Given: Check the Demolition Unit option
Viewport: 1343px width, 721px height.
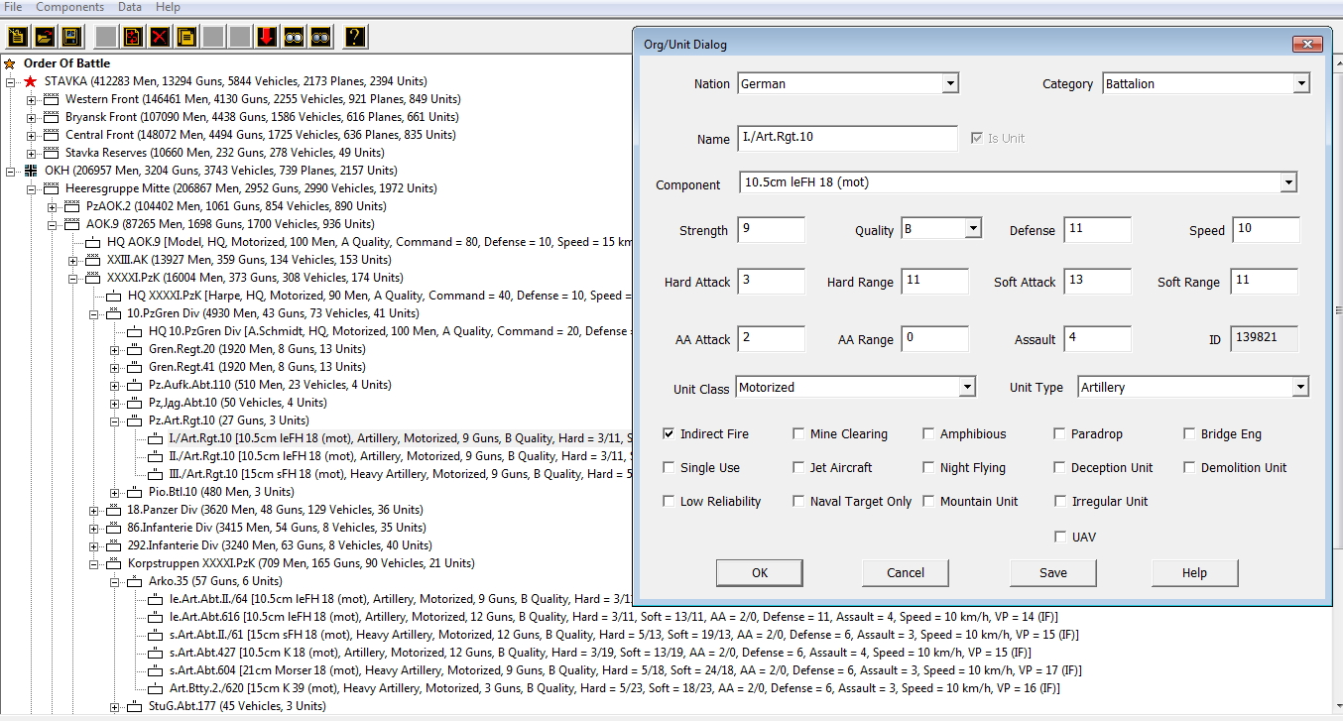Looking at the screenshot, I should (x=1190, y=468).
